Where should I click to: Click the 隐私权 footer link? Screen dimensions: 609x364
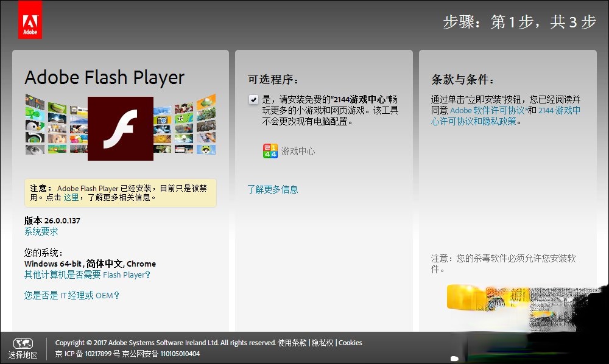pyautogui.click(x=322, y=343)
